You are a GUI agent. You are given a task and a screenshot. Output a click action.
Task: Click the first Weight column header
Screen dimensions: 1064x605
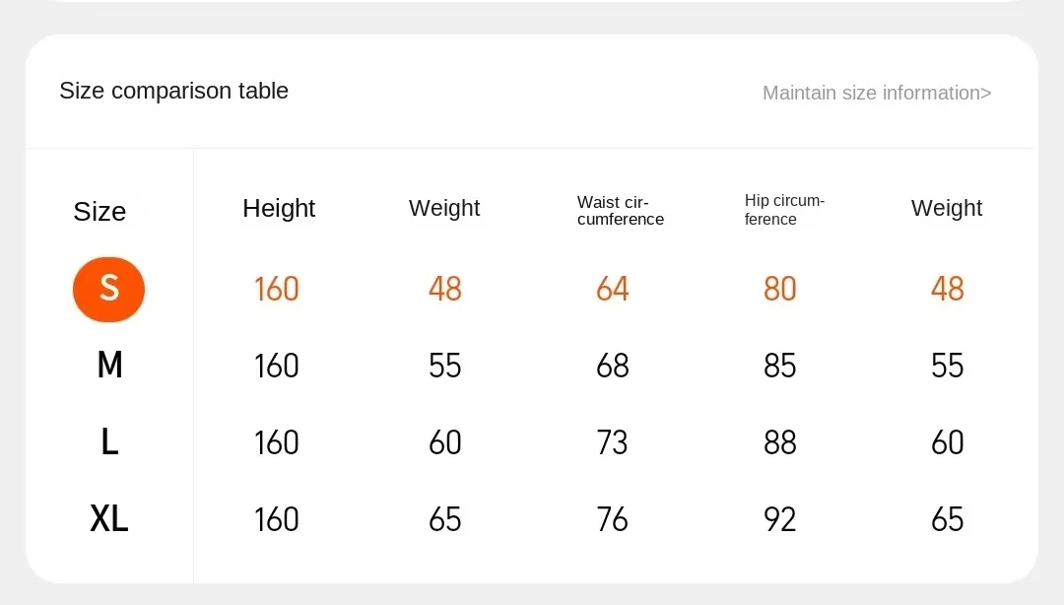(x=444, y=208)
